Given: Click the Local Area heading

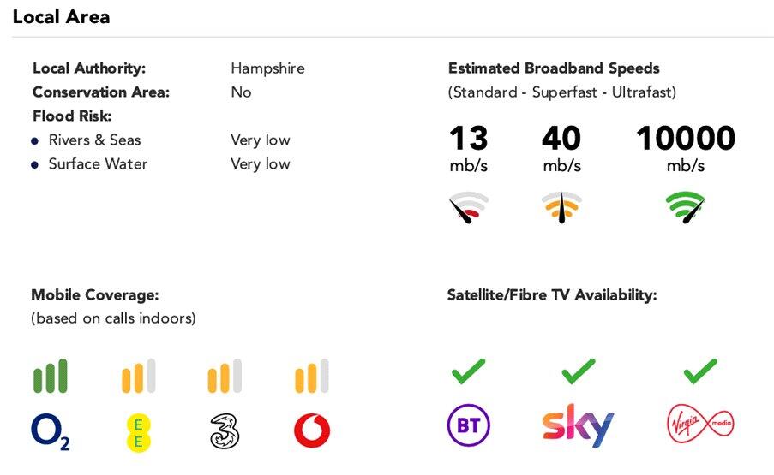Looking at the screenshot, I should 61,16.
